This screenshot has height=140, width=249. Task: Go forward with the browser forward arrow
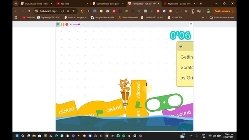[x=22, y=11]
